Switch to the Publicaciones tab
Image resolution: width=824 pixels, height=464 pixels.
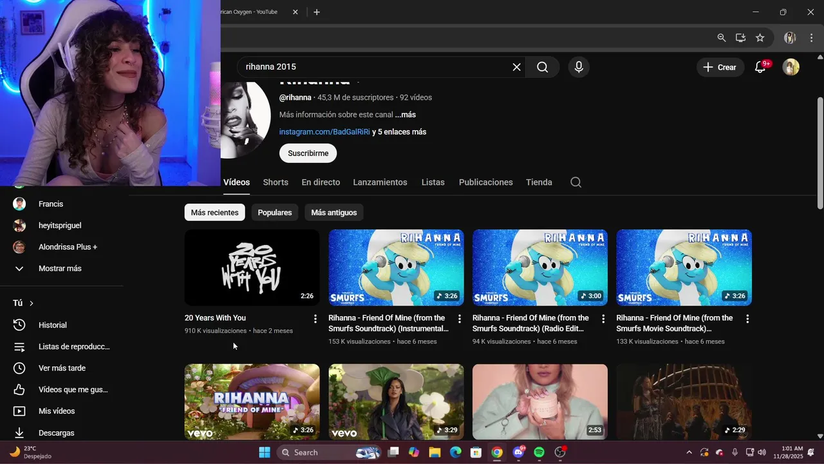point(486,182)
